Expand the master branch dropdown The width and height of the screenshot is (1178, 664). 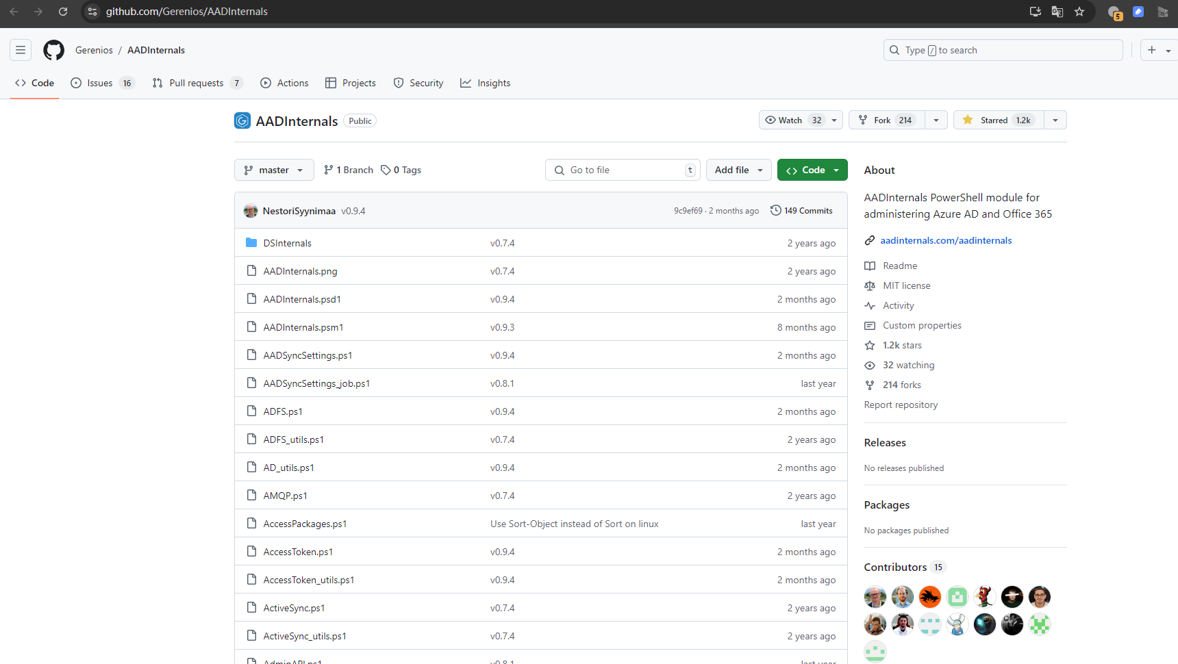[x=274, y=170]
